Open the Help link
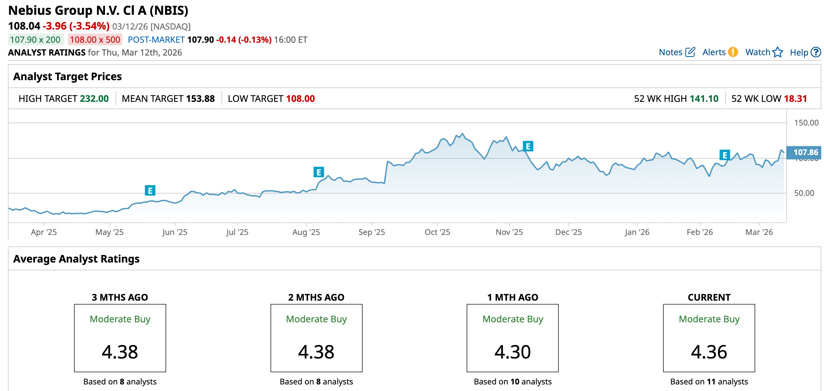Viewport: 824px width, 391px height. click(799, 53)
